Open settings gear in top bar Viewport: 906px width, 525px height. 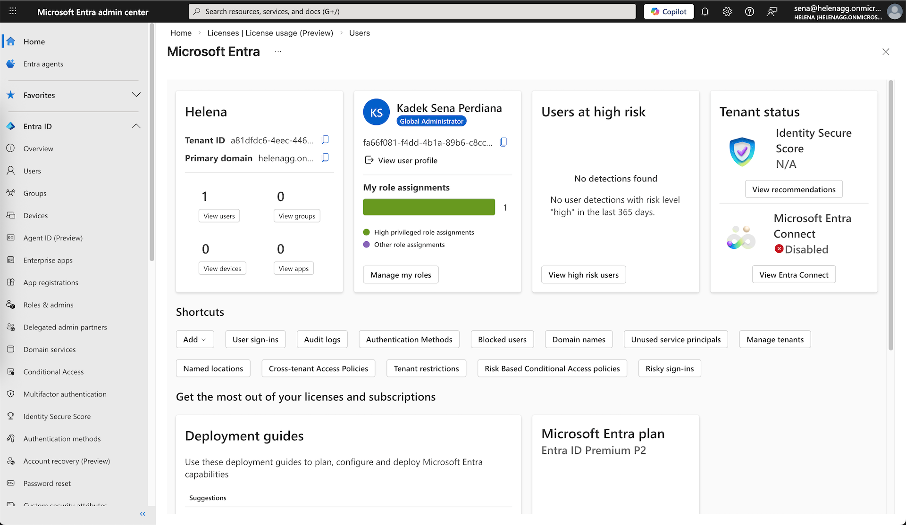(727, 12)
